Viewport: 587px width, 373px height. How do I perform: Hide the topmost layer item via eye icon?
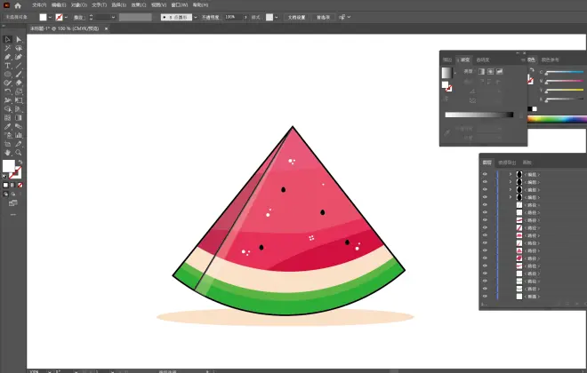[x=486, y=174]
